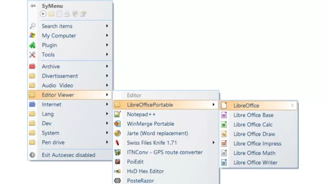Launch Libre Office Base

pyautogui.click(x=259, y=115)
